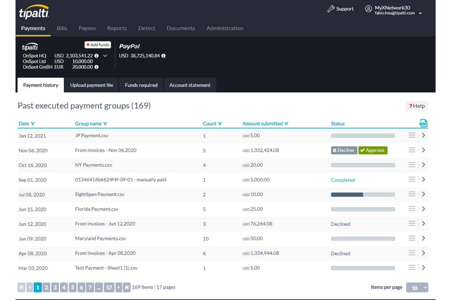Expand details arrow for JP Payment.csv
Image resolution: width=451 pixels, height=300 pixels.
[423, 135]
